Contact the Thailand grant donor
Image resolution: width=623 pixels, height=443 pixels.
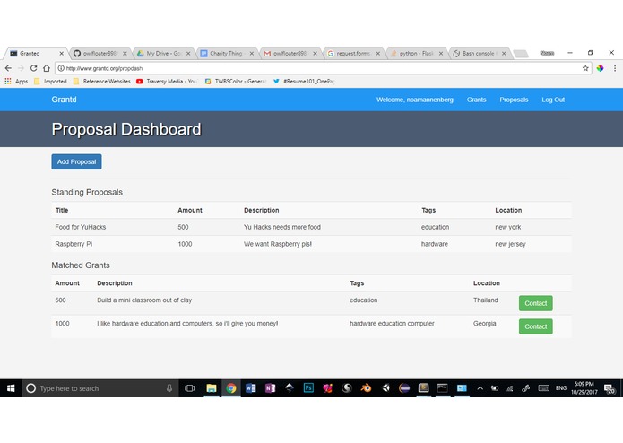click(535, 303)
